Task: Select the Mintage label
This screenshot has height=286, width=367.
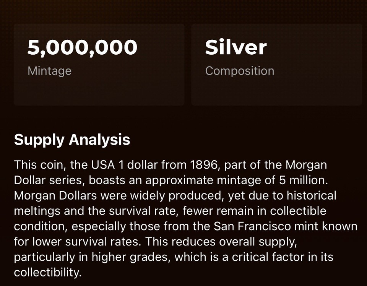Action: [49, 71]
